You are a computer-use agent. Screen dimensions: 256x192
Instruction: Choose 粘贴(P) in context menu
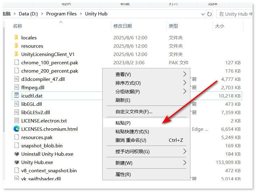[x=146, y=123]
